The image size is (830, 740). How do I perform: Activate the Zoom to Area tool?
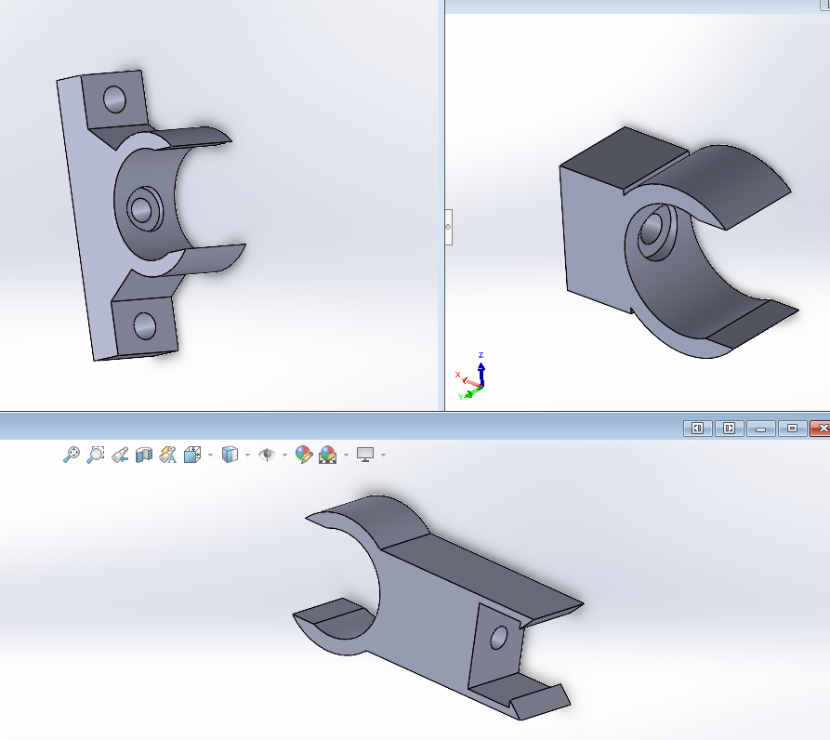[95, 455]
